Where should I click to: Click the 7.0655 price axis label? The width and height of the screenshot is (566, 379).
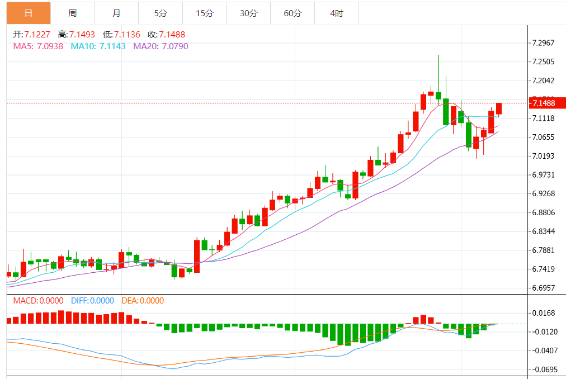[x=543, y=137]
